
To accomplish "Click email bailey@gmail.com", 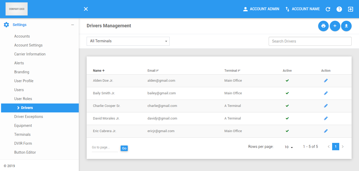I will tap(161, 93).
